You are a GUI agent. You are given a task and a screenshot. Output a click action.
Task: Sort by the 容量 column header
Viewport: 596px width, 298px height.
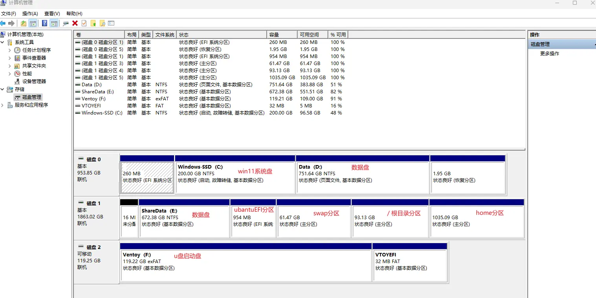pyautogui.click(x=282, y=35)
